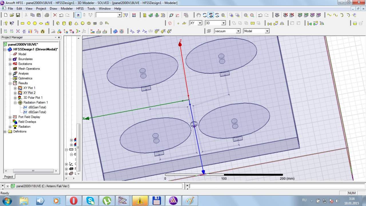Click the Save project icon
Viewport: 366px width, 206px height.
point(18,15)
